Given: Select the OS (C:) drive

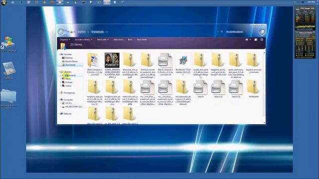Looking at the screenshot, I should coord(68,103).
